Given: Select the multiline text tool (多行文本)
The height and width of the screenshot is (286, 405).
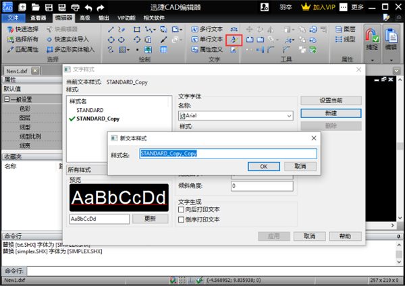Looking at the screenshot, I should click(207, 29).
